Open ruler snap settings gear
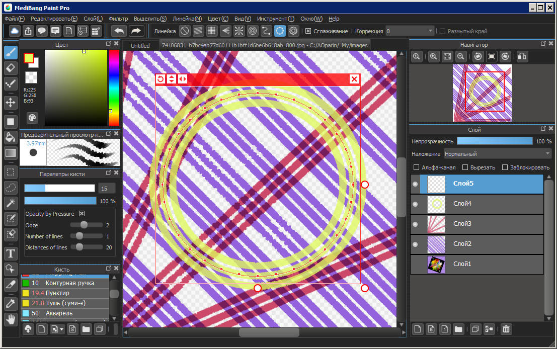The height and width of the screenshot is (349, 557). (x=293, y=31)
